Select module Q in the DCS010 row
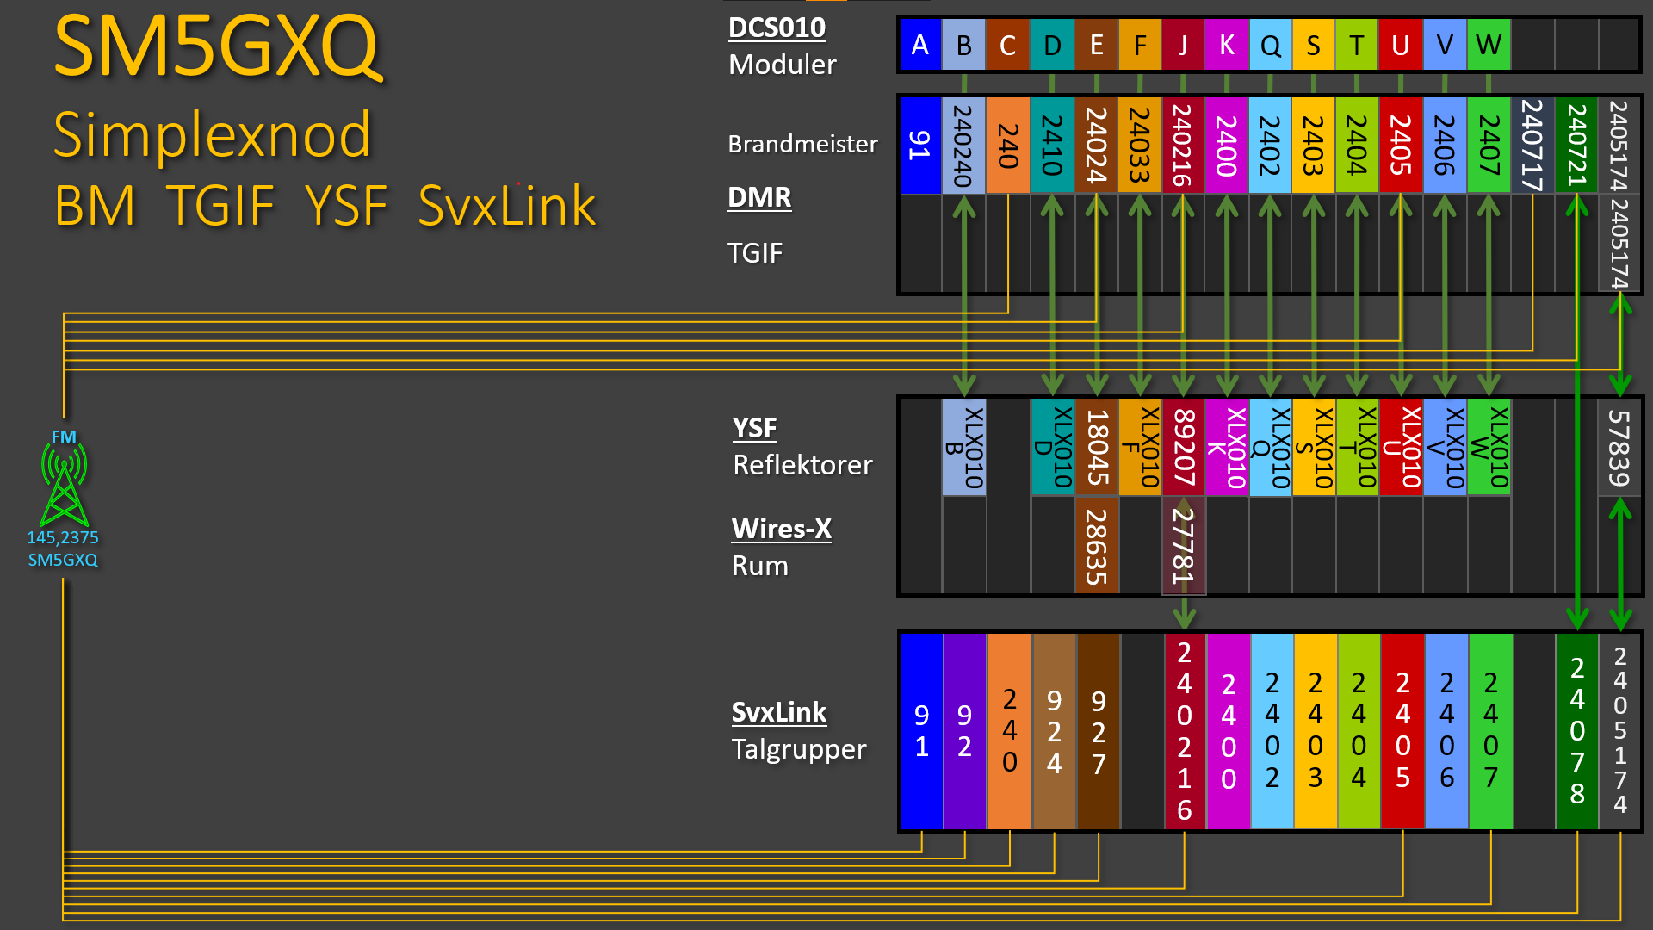Viewport: 1653px width, 930px height. [x=1270, y=45]
